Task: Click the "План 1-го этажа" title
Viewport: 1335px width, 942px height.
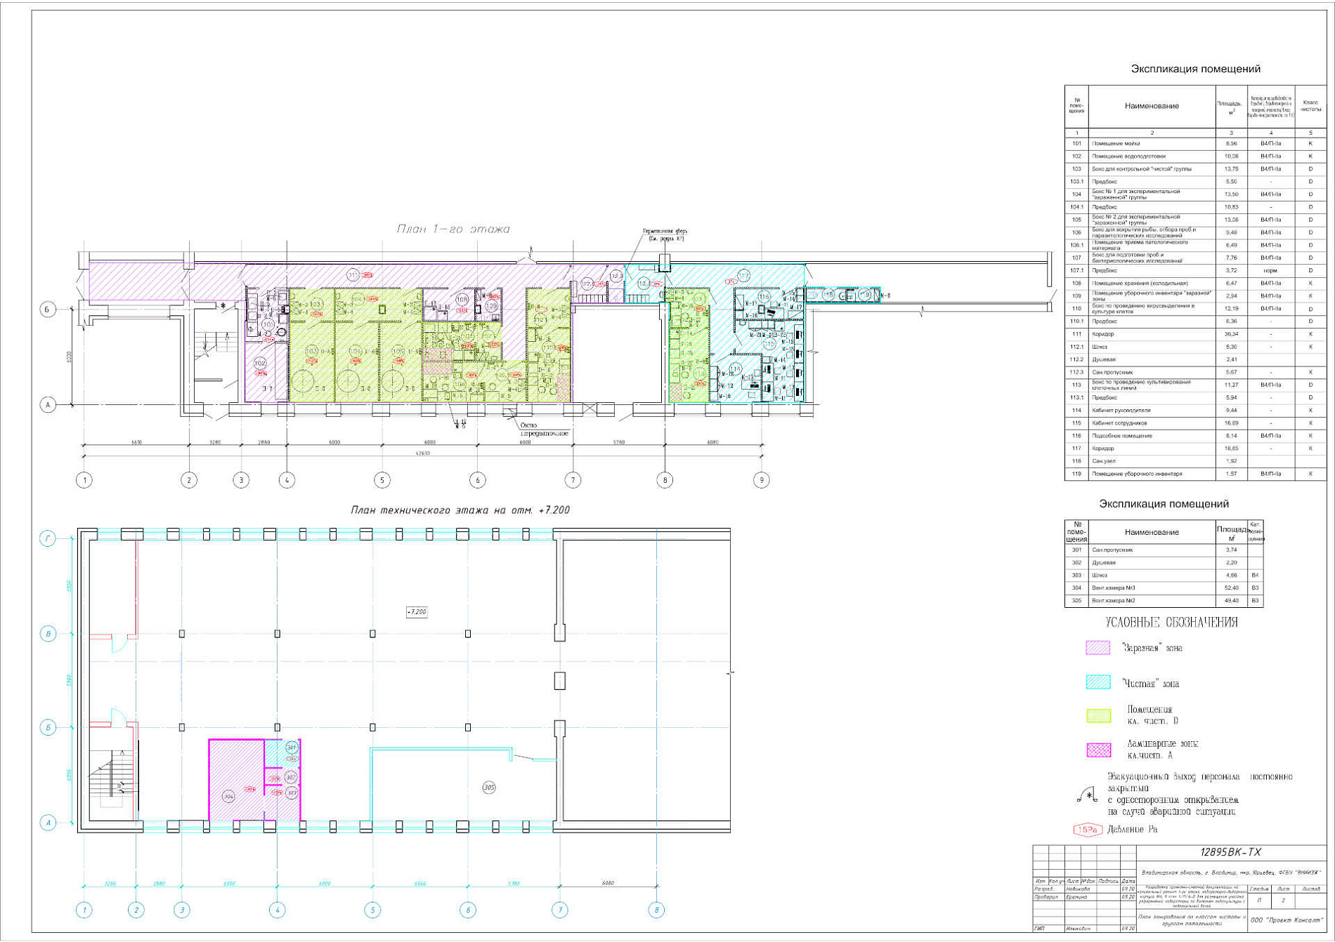Action: click(453, 229)
